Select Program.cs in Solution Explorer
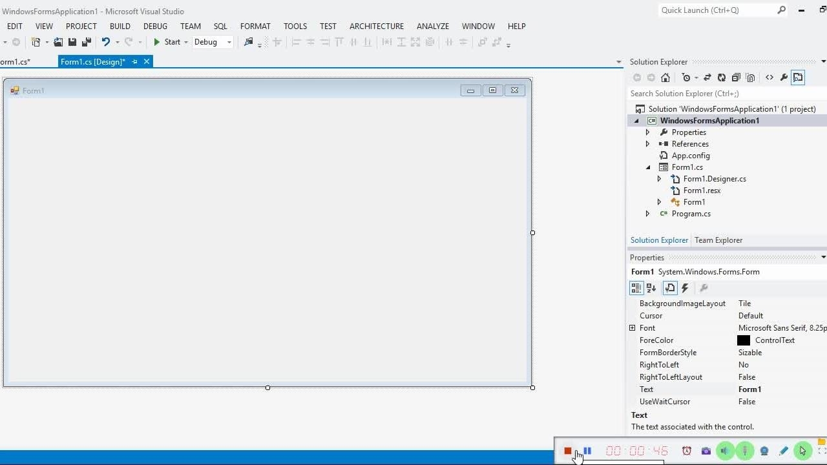 point(691,214)
